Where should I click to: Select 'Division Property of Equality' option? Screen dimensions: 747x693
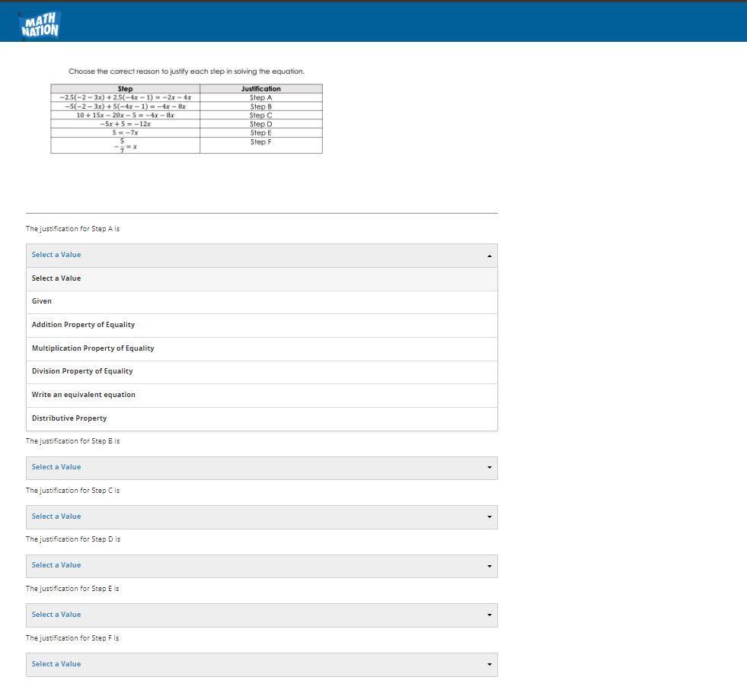pyautogui.click(x=261, y=372)
